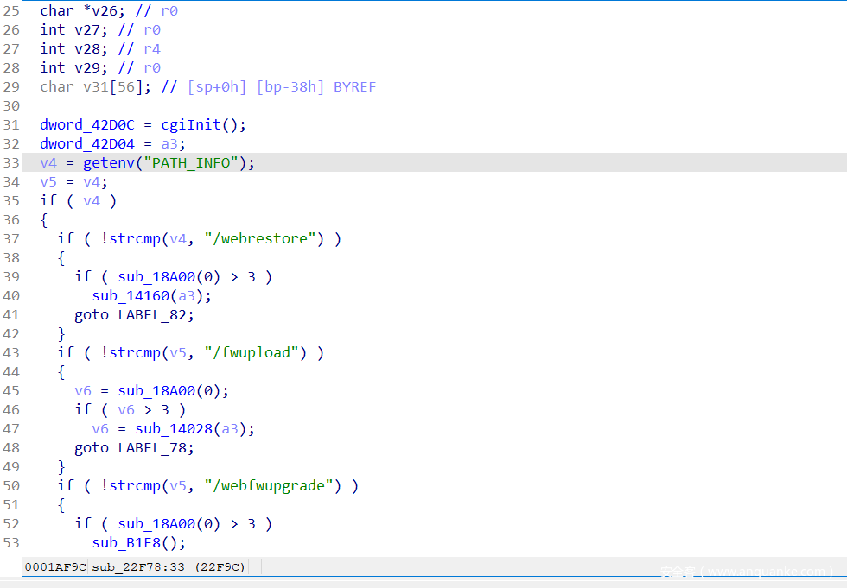Viewport: 847px width, 588px height.
Task: Click the 0001AF9C address in status bar
Action: pos(55,567)
